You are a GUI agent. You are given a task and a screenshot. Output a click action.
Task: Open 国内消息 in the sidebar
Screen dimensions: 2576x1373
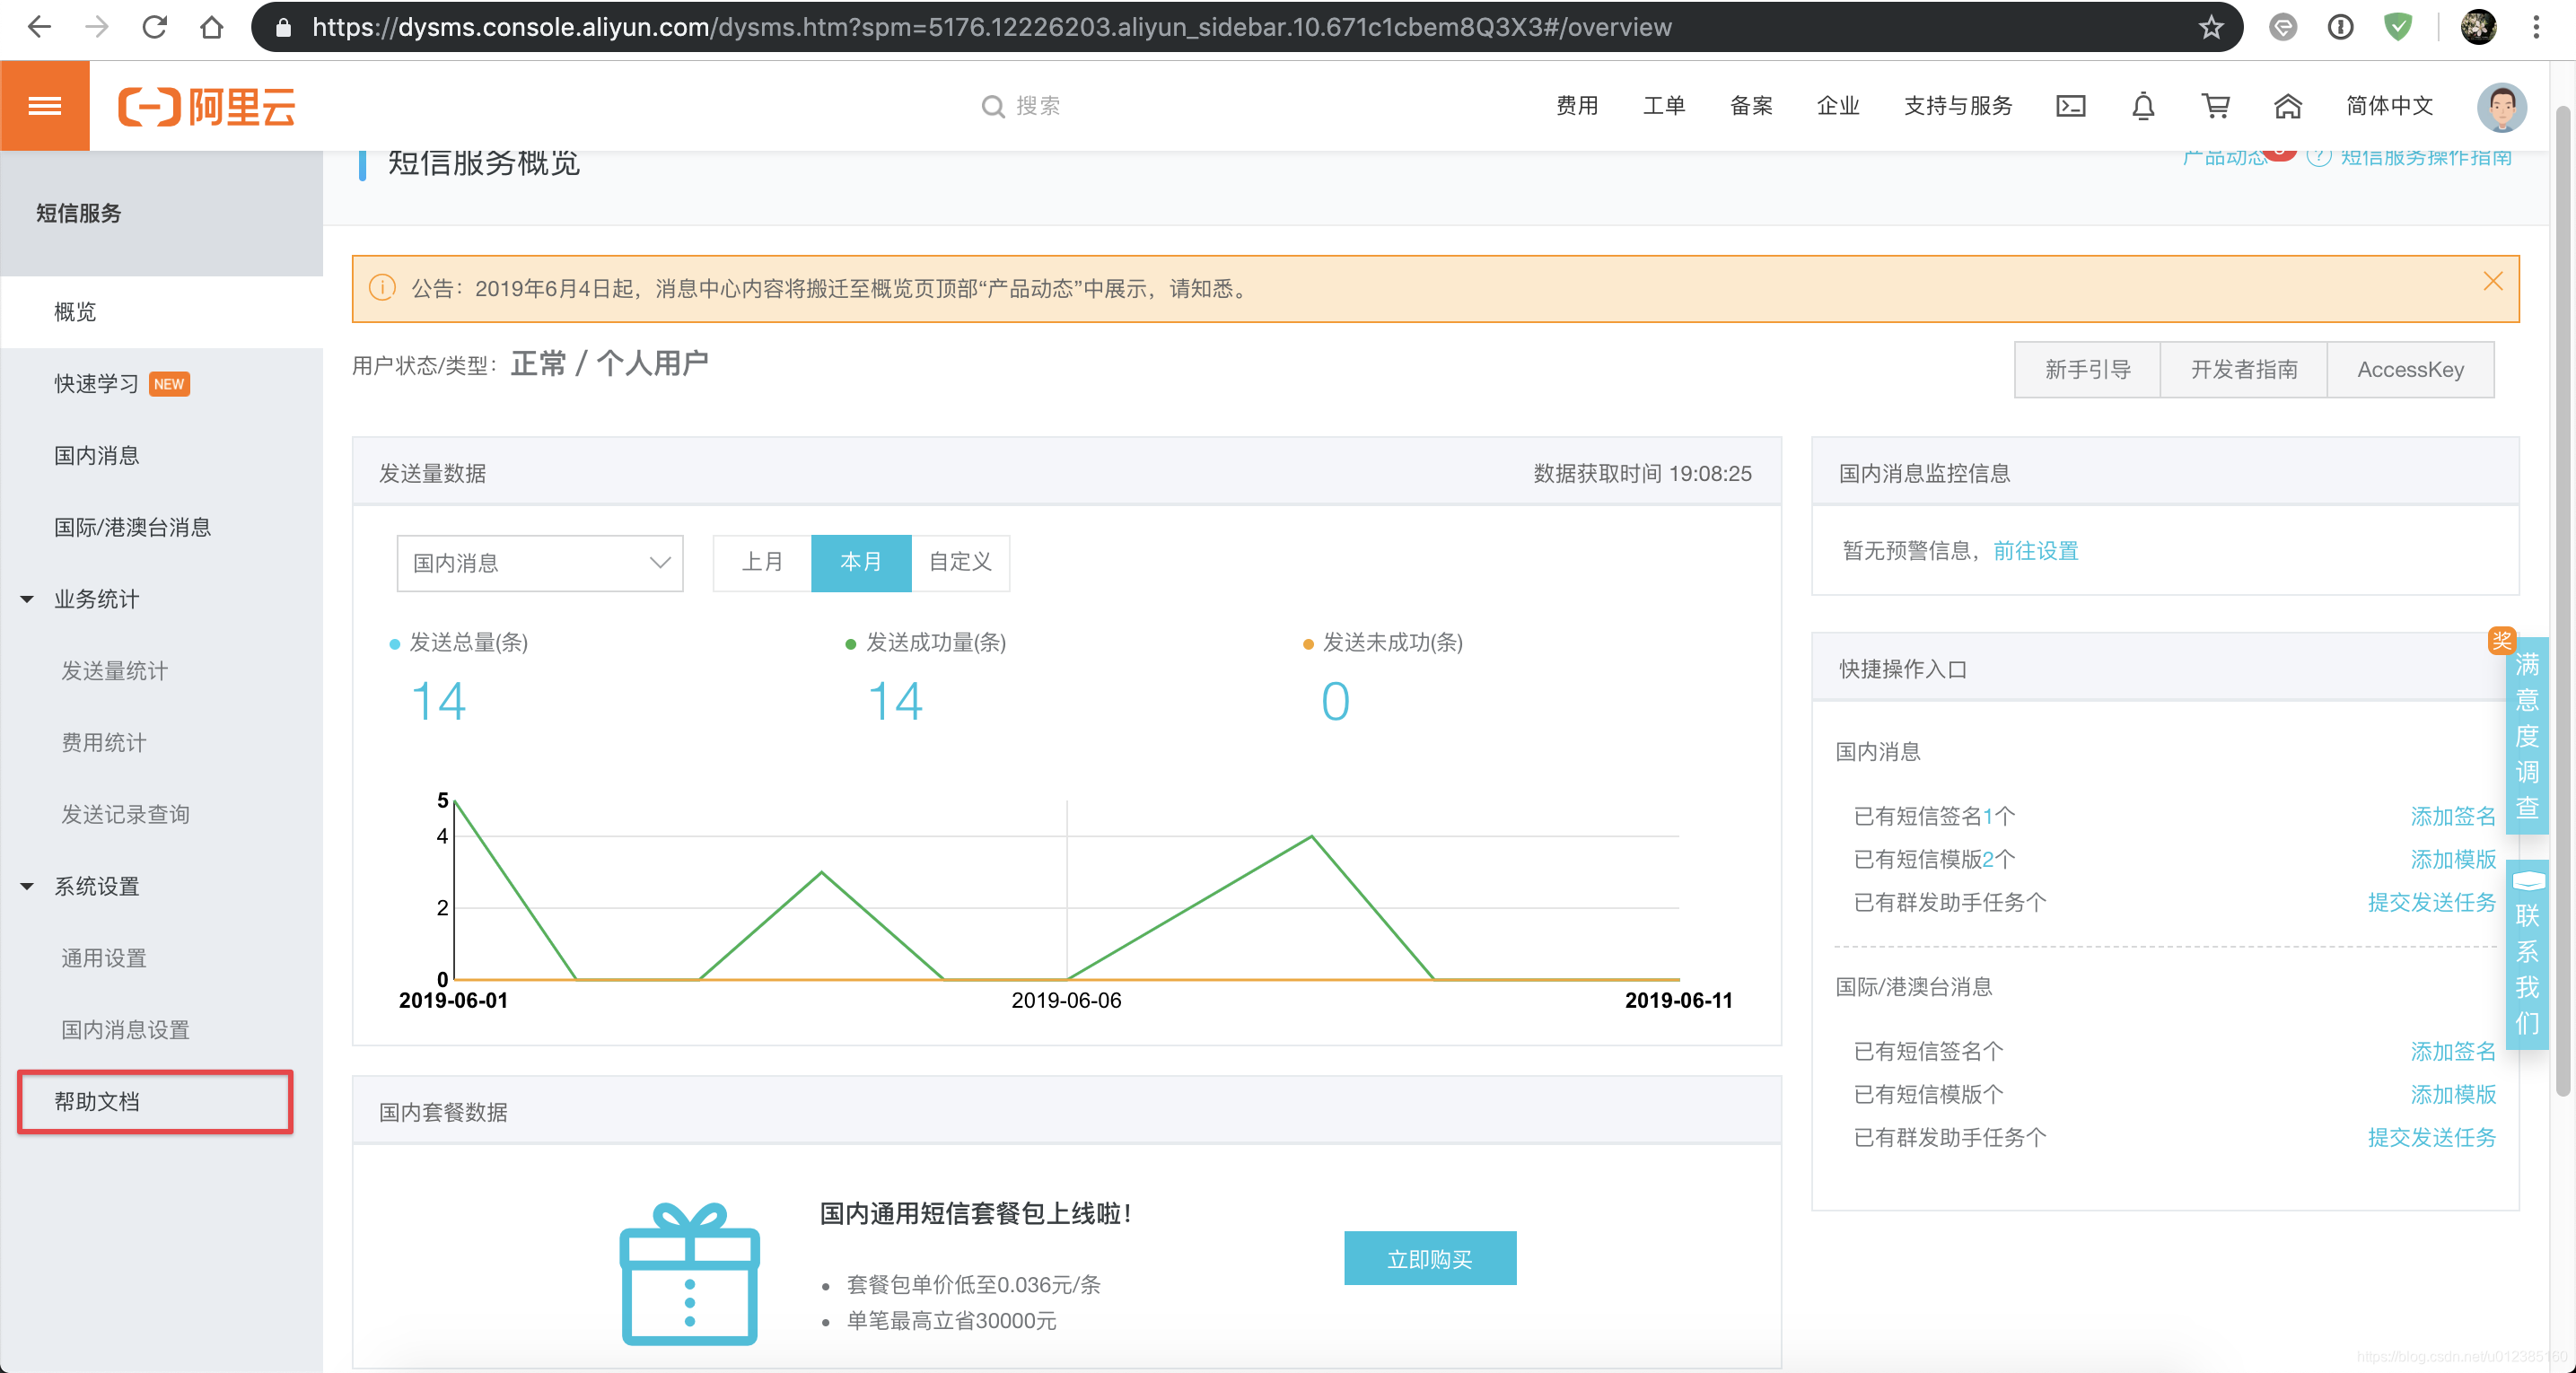161,456
